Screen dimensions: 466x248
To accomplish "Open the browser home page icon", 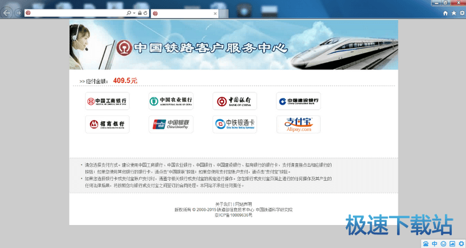I will click(445, 12).
